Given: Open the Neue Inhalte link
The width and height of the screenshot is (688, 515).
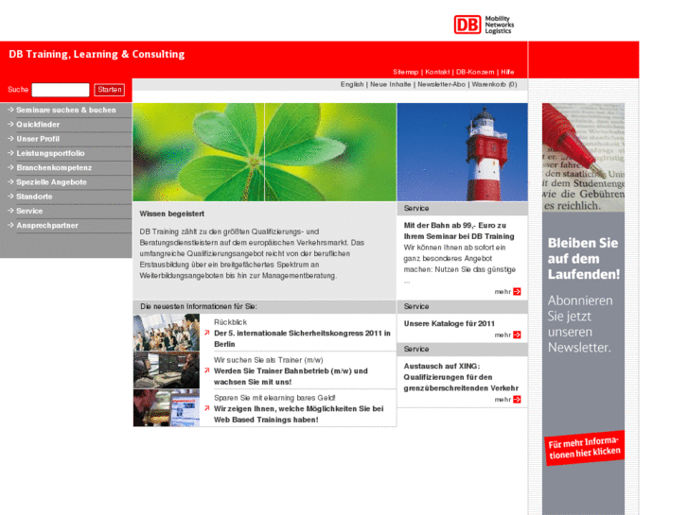Looking at the screenshot, I should coord(391,84).
